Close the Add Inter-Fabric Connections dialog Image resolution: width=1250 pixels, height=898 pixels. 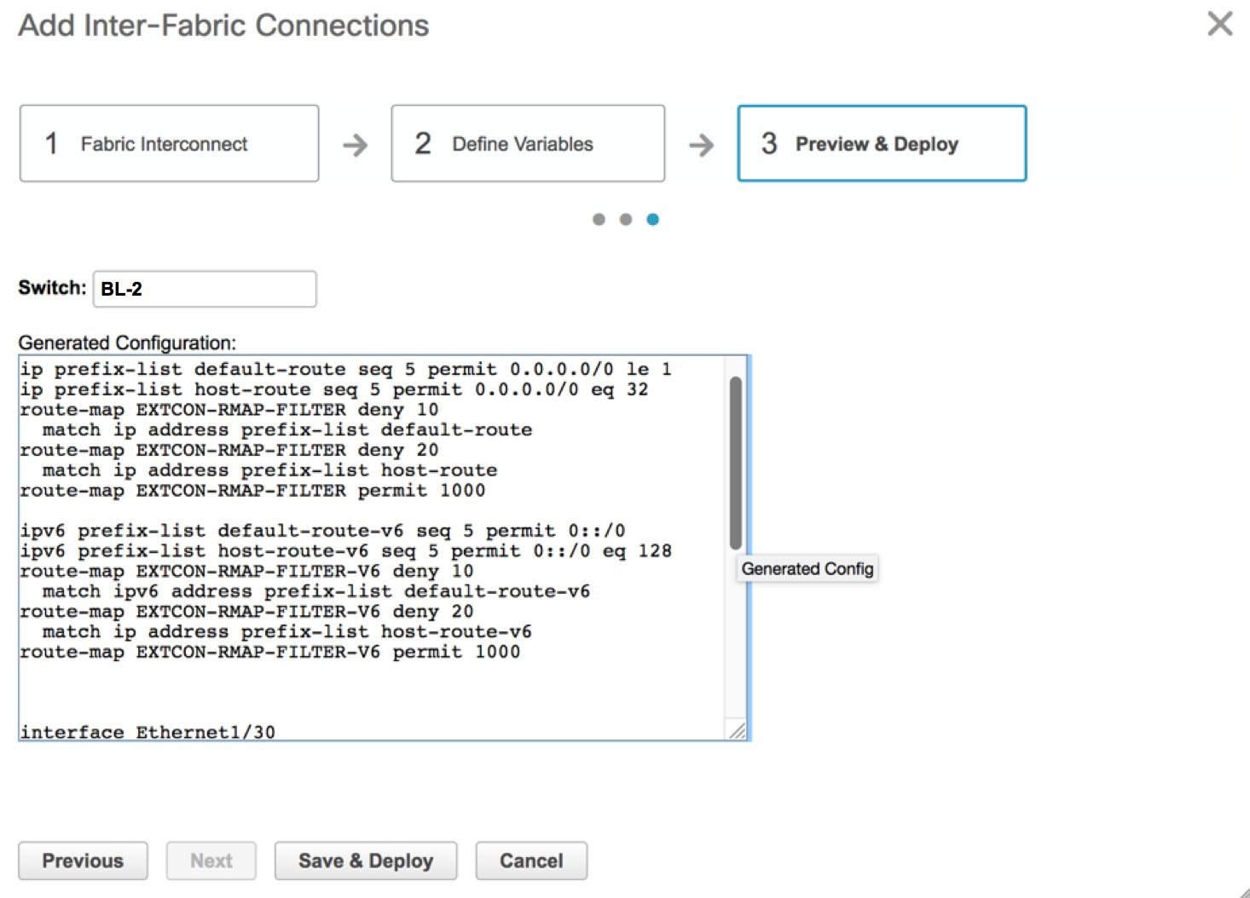point(1219,24)
